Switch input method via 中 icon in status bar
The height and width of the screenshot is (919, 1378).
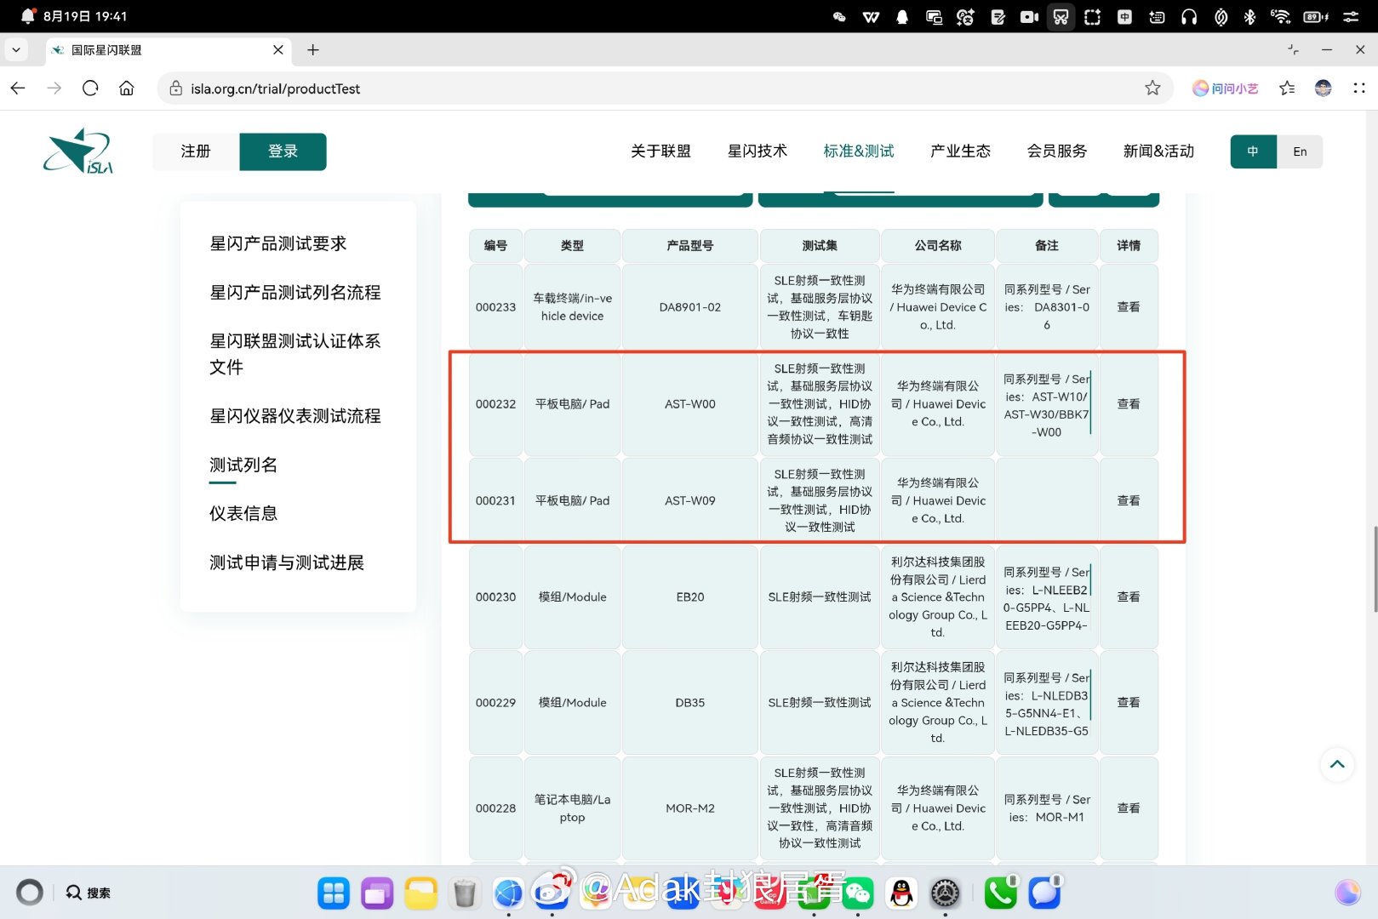click(x=1124, y=16)
